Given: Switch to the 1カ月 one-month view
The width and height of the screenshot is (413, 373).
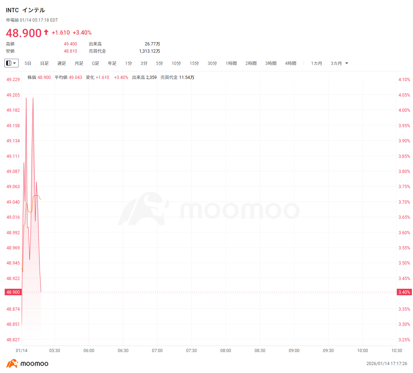Looking at the screenshot, I should [316, 63].
